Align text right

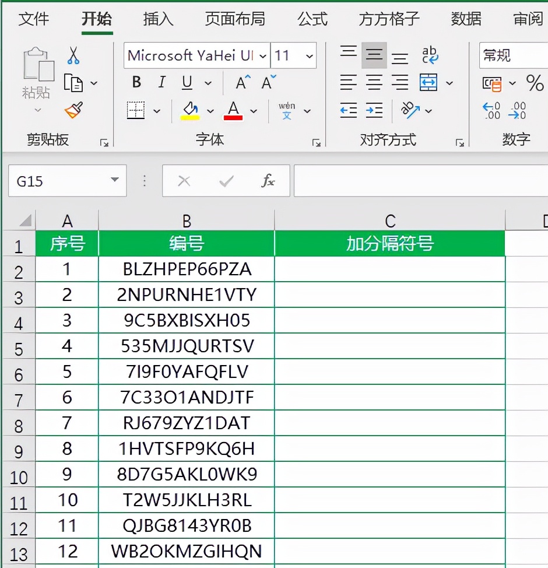(x=400, y=83)
